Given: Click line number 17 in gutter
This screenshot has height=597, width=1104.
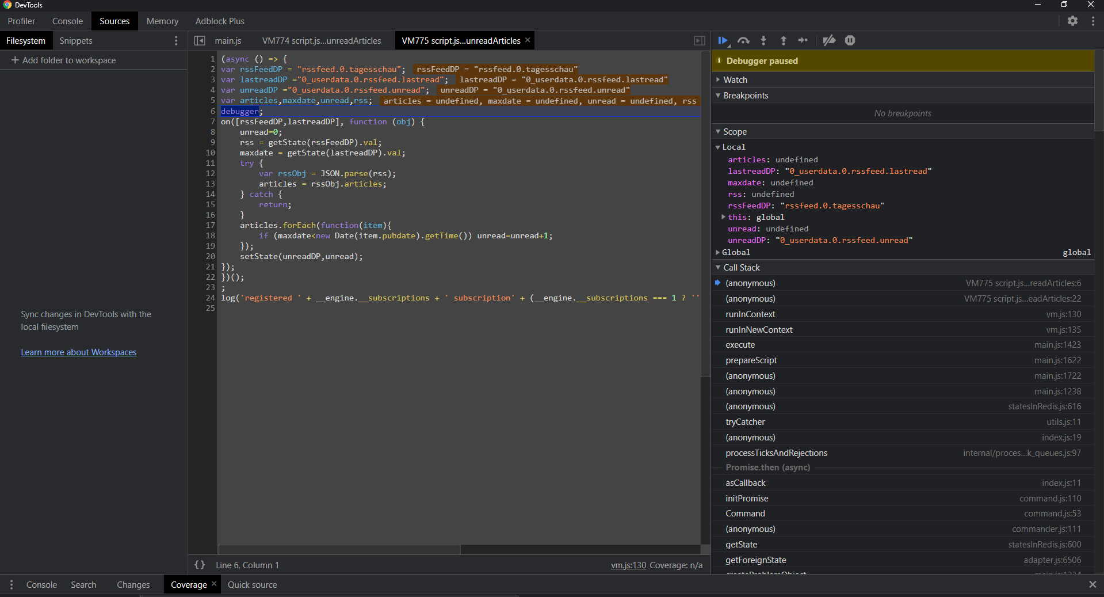Looking at the screenshot, I should coord(210,225).
